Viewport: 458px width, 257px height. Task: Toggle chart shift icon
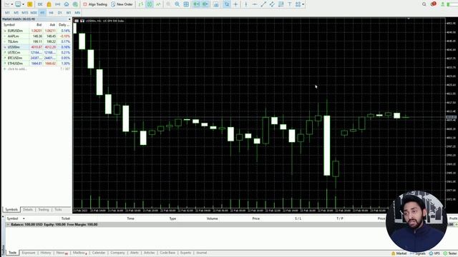[205, 4]
